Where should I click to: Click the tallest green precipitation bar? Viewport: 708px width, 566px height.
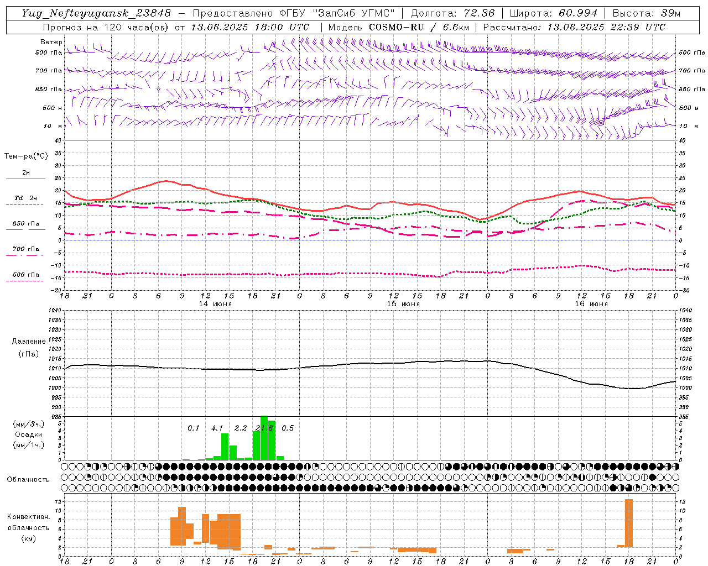coord(264,437)
